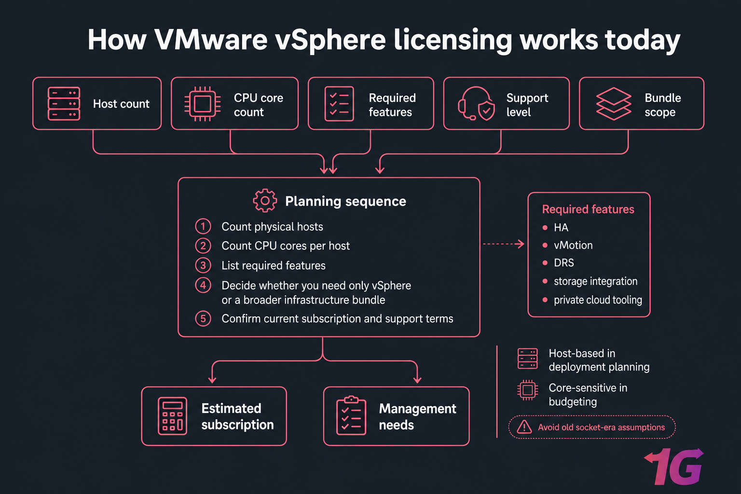This screenshot has width=741, height=494.
Task: Click step number 1 circle
Action: (x=203, y=226)
